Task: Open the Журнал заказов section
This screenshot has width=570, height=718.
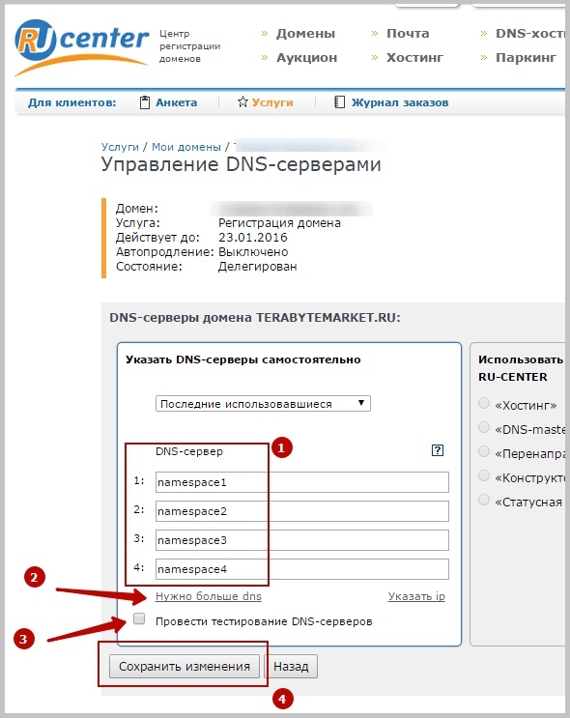Action: pyautogui.click(x=400, y=102)
